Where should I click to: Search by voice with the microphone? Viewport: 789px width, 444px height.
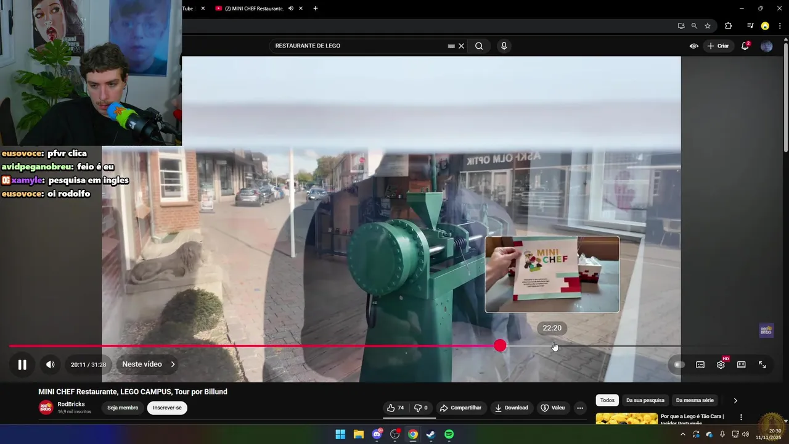pos(504,46)
